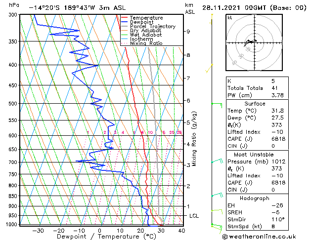Click the StmDir value 110°

(x=278, y=219)
